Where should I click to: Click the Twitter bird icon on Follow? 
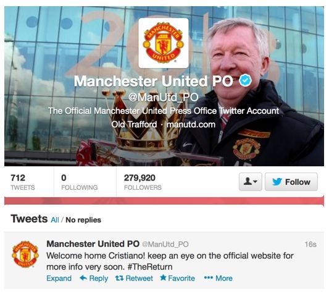pyautogui.click(x=277, y=182)
